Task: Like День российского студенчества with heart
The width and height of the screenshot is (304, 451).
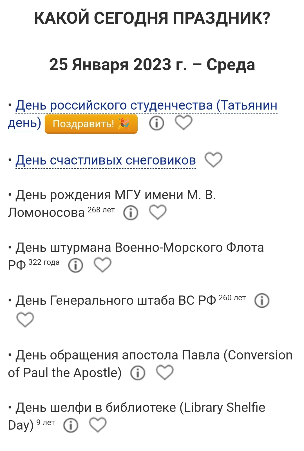Action: coord(184,123)
